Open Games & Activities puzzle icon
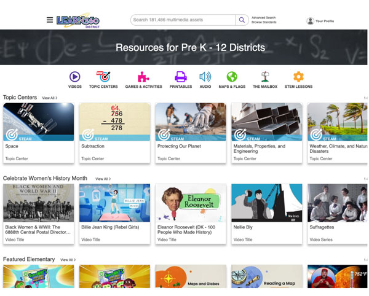This screenshot has width=369, height=296. (x=143, y=77)
